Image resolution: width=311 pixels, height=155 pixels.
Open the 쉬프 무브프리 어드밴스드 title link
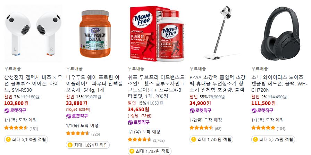click(x=156, y=87)
